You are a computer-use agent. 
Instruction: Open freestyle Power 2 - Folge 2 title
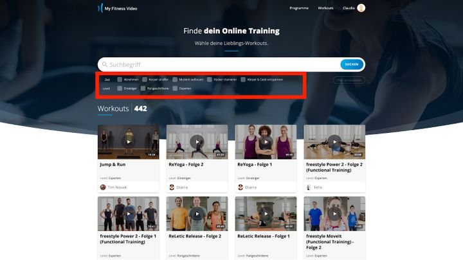coord(334,167)
